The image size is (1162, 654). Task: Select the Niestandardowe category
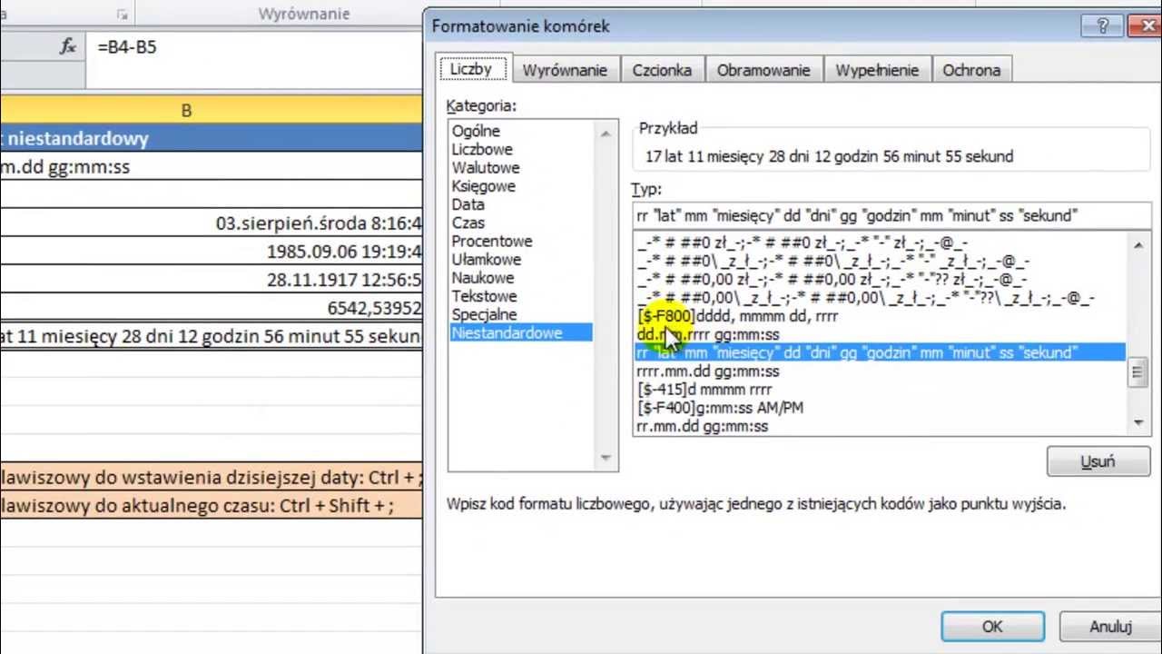[521, 332]
